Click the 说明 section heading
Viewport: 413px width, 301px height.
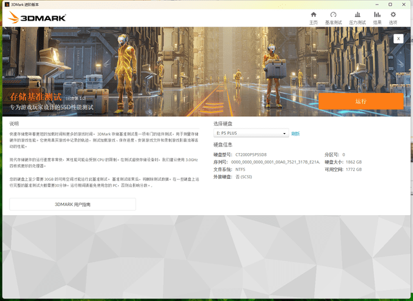tap(14, 123)
